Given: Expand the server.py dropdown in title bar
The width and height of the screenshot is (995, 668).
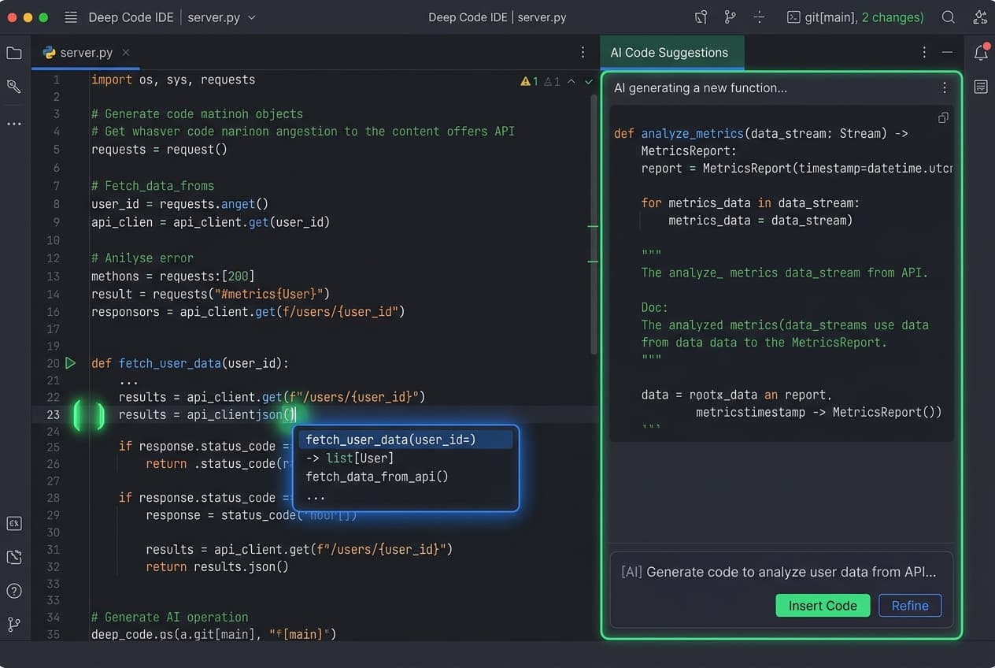Looking at the screenshot, I should tap(252, 17).
